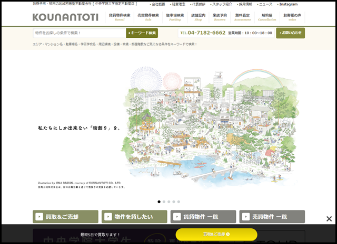The width and height of the screenshot is (337, 244).
Task: Click the お問い合わせ button
Action: click(x=290, y=33)
